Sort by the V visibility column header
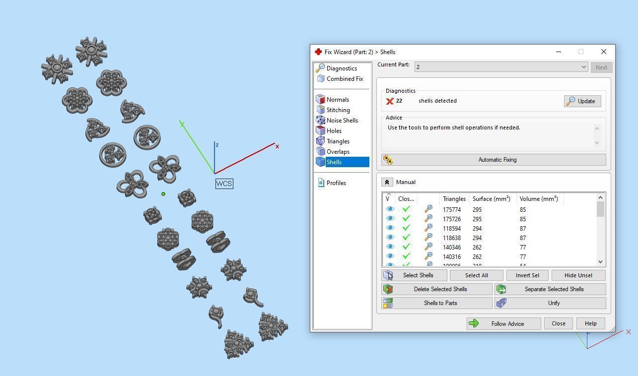This screenshot has height=376, width=638. [x=388, y=198]
